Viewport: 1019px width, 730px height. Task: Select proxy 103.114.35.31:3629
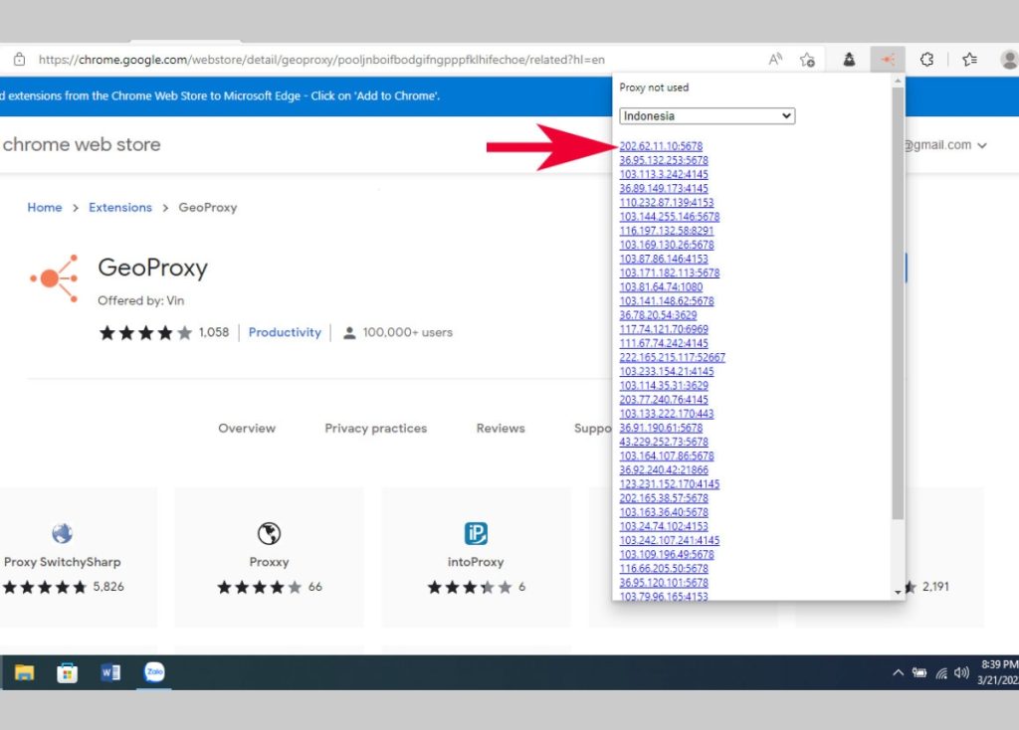[664, 385]
